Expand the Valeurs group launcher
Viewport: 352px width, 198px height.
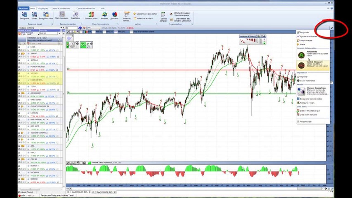(156, 24)
